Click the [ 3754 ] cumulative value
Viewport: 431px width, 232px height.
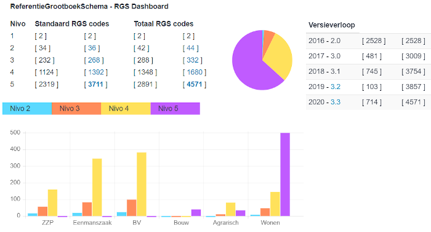click(413, 71)
